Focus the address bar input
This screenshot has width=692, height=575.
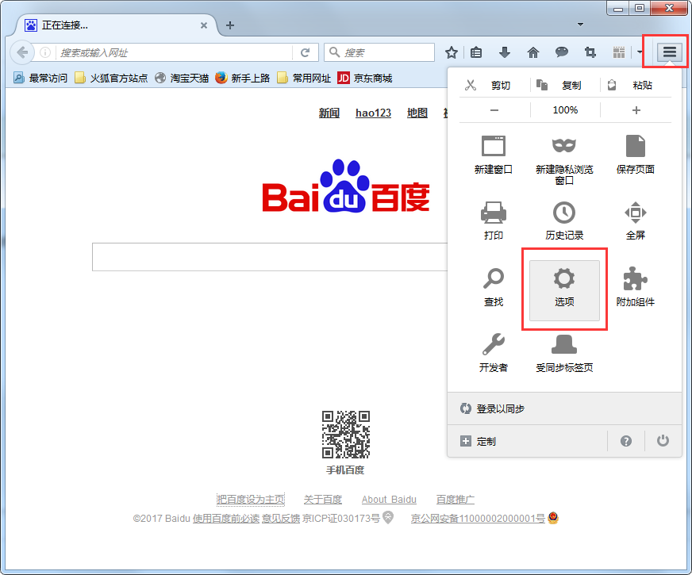point(175,53)
